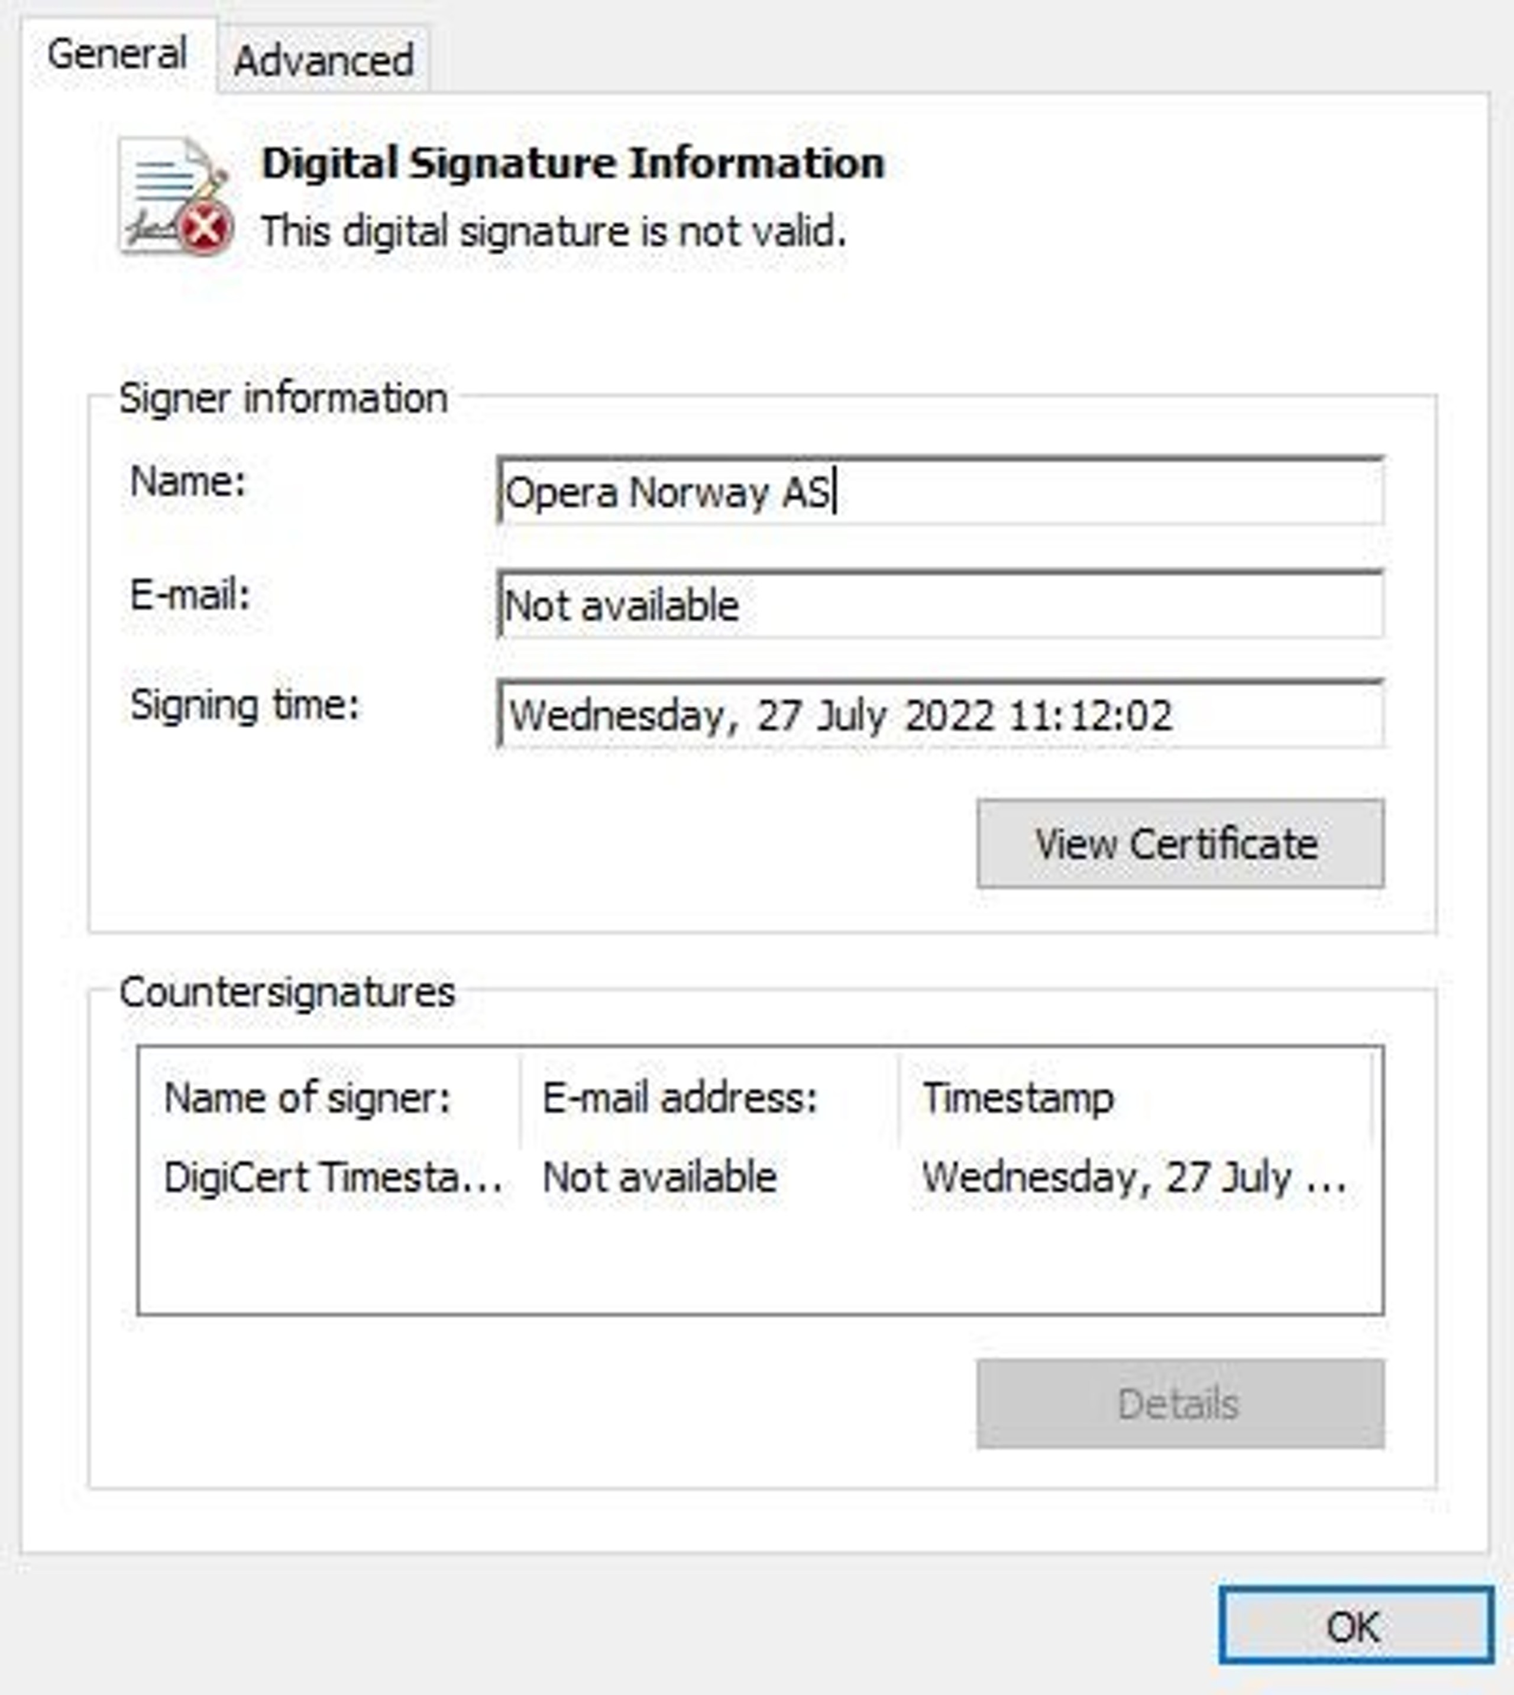Click the countersignature timestamp 'Wednesday, 27 July ...'
The width and height of the screenshot is (1514, 1695).
(x=1135, y=1177)
